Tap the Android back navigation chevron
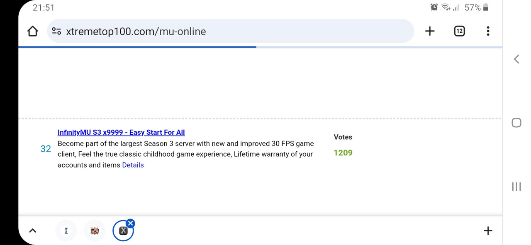531x245 pixels. point(516,59)
